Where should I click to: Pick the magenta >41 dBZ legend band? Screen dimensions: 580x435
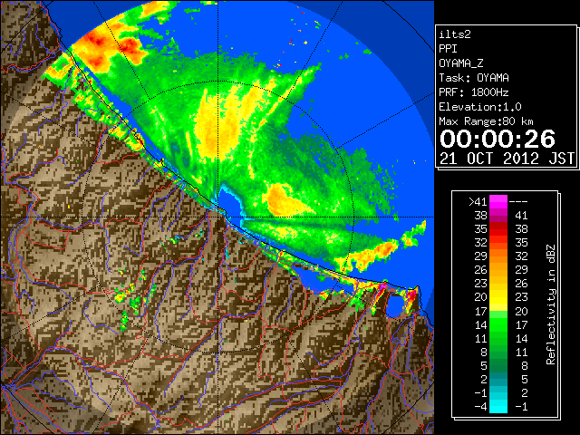[x=498, y=202]
